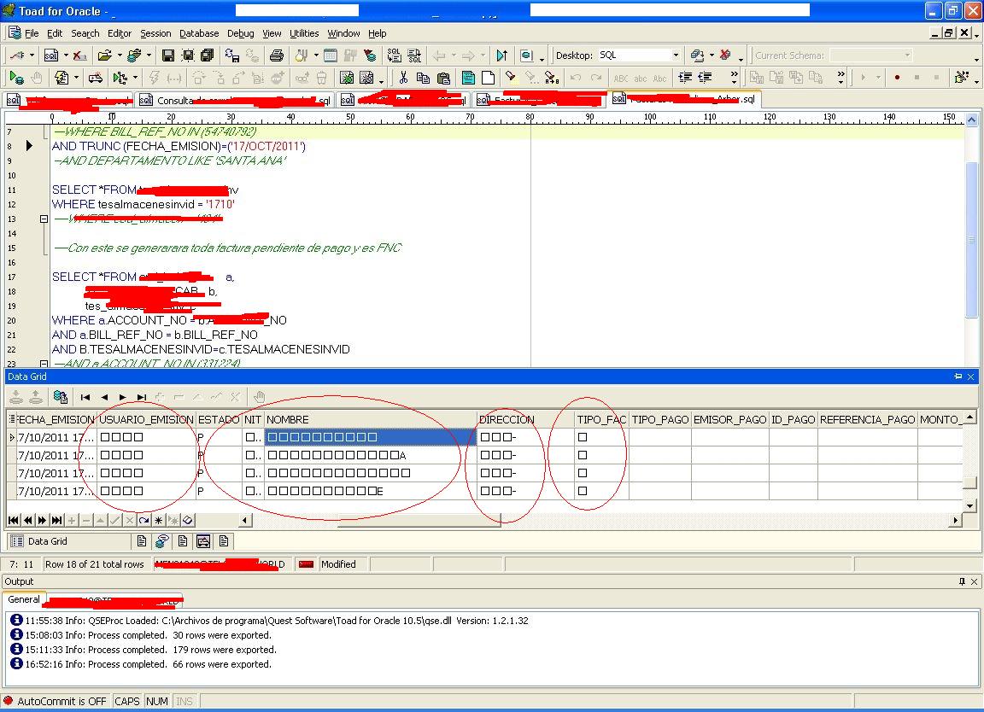The width and height of the screenshot is (984, 712).
Task: Click the new connection plug icon
Action: [x=16, y=55]
